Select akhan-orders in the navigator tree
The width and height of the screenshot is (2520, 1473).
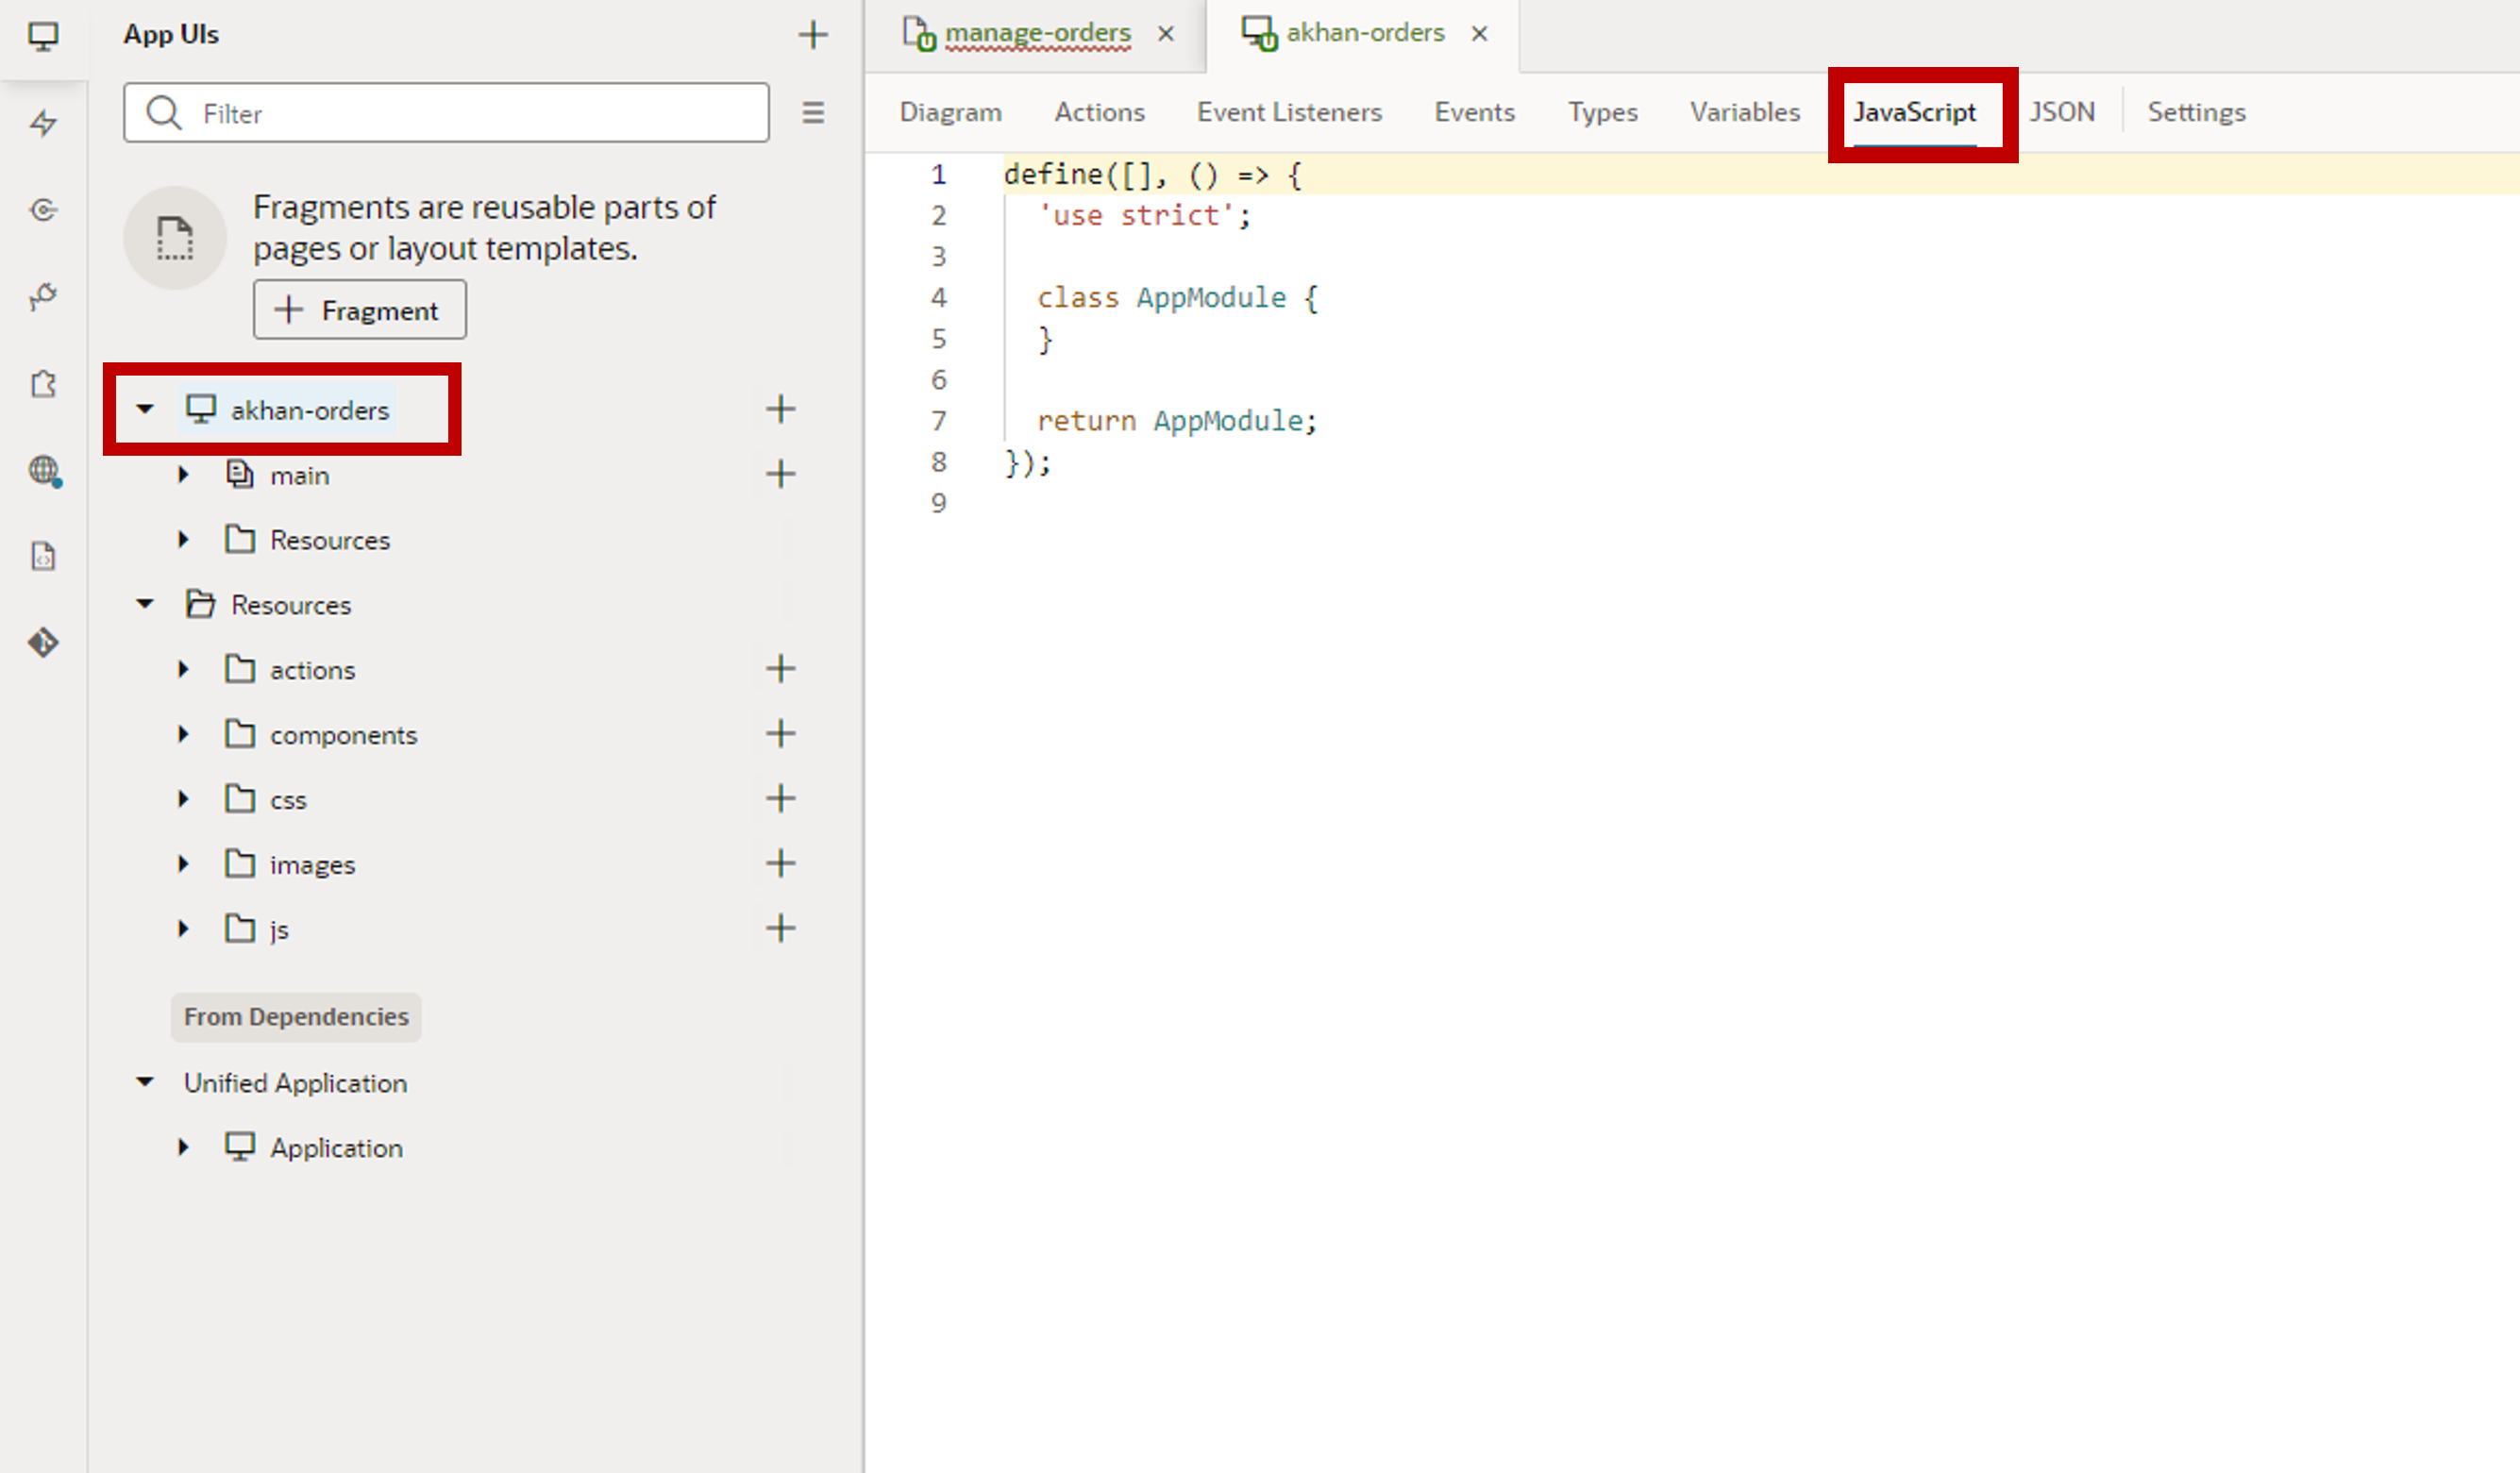[309, 410]
